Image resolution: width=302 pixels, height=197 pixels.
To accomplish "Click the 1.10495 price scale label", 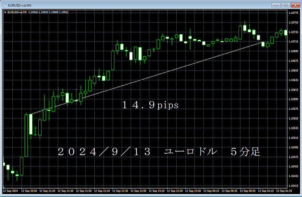I will (294, 148).
